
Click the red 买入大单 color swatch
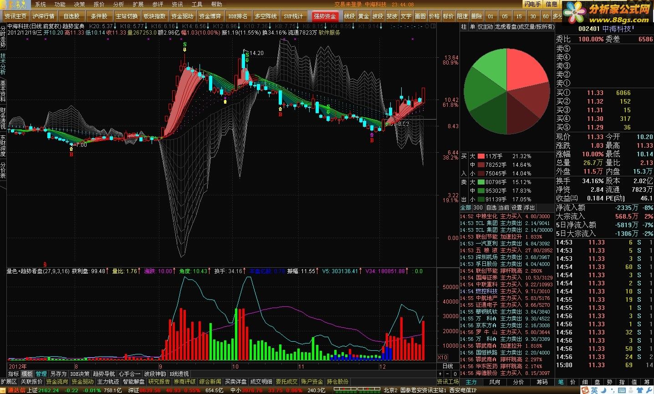(x=480, y=156)
